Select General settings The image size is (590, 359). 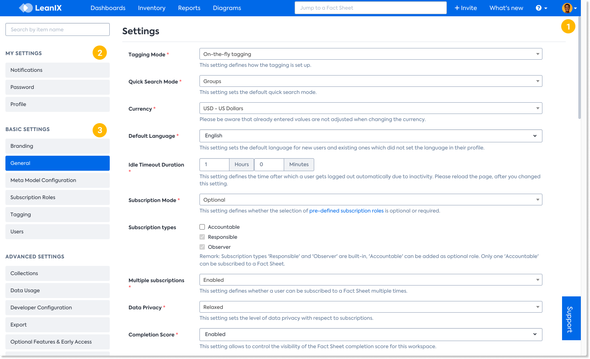tap(58, 163)
